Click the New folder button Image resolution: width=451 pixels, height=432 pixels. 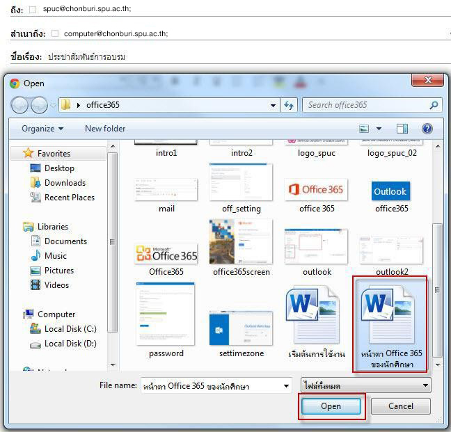click(x=105, y=129)
